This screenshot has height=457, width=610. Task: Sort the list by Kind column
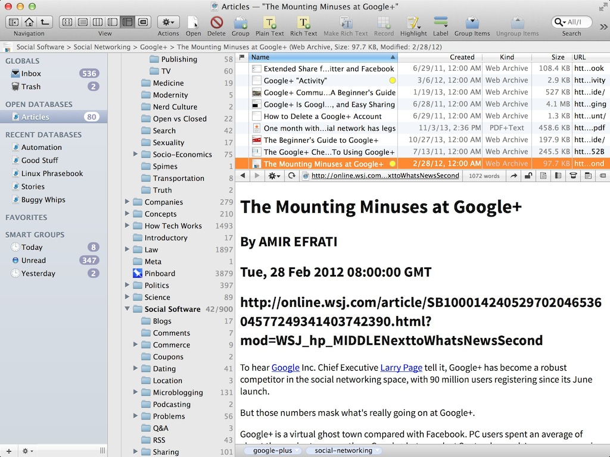click(506, 58)
